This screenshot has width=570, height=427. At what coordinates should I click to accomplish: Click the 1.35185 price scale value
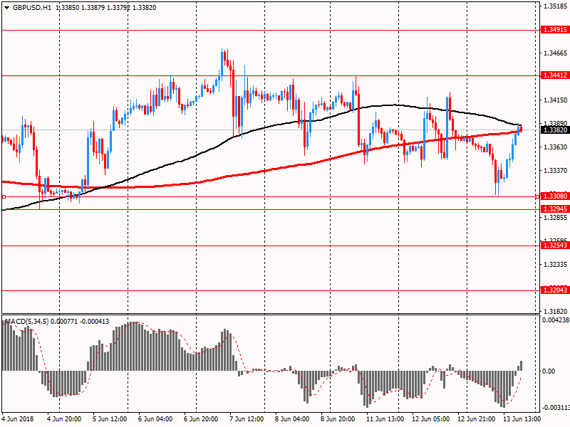[556, 6]
